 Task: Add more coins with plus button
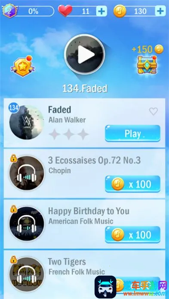pos(160,11)
